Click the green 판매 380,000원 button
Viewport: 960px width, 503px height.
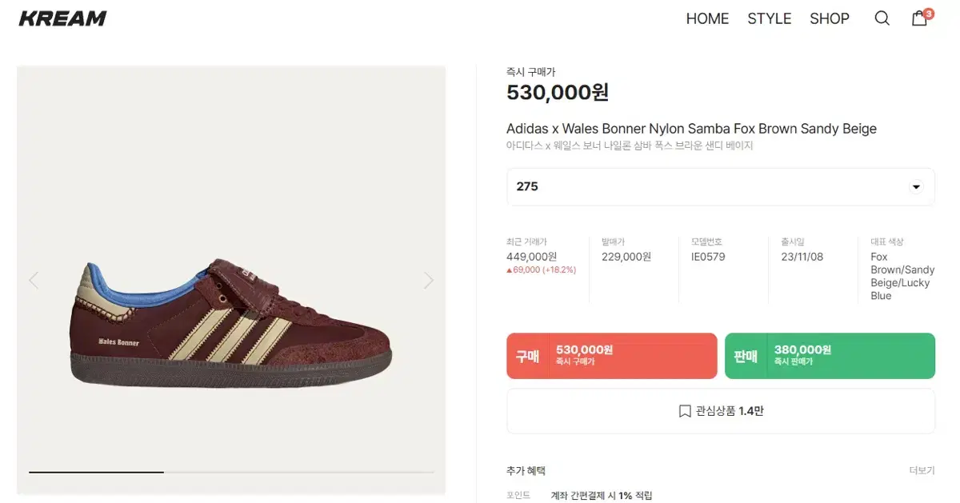tap(830, 356)
